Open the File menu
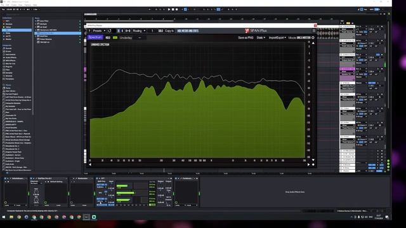 click(x=3, y=5)
